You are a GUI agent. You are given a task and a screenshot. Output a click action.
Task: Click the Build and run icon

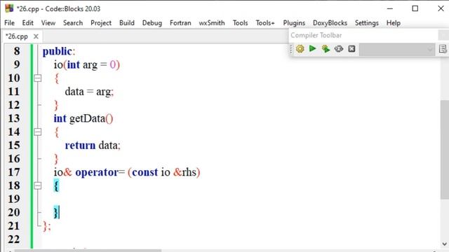[326, 49]
